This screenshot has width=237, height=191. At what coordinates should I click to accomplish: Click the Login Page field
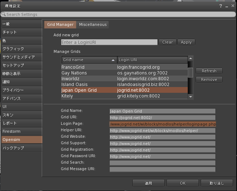[x=163, y=124]
